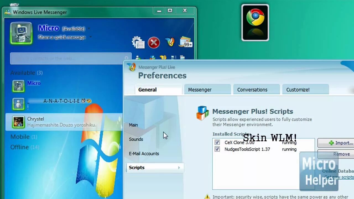Click the (Available) status text
Screen dimensions: 354x199
coord(73,29)
